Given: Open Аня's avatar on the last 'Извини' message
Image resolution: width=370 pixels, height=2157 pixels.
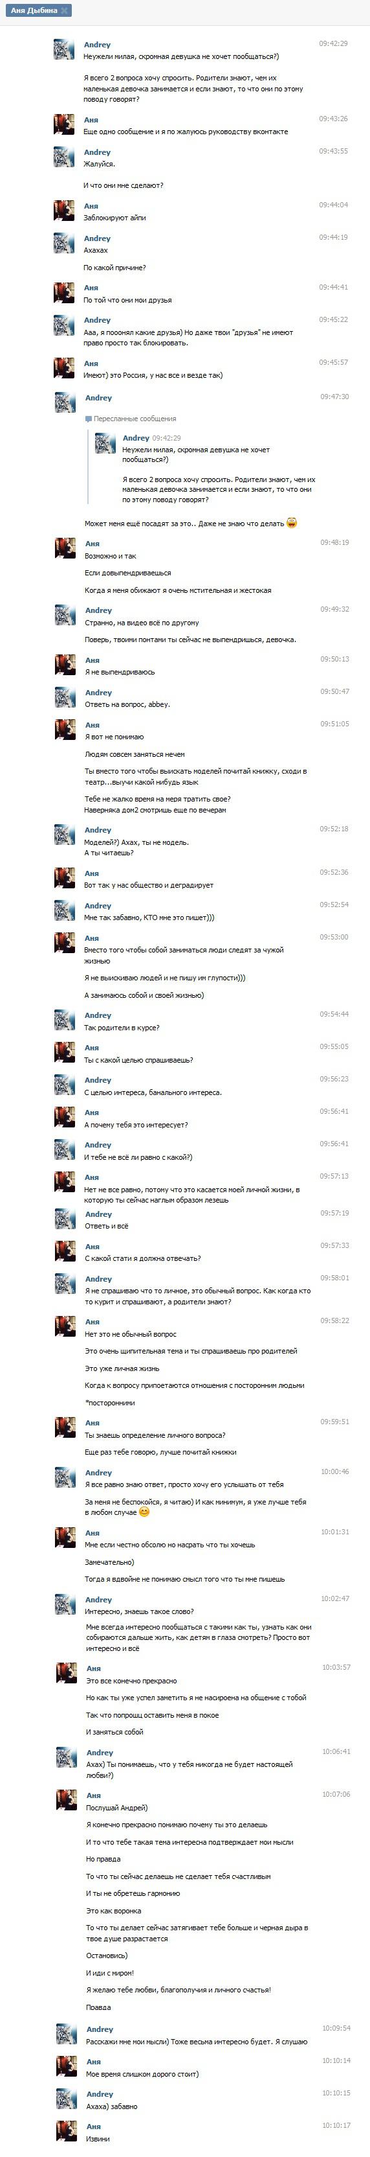Looking at the screenshot, I should (x=66, y=2132).
